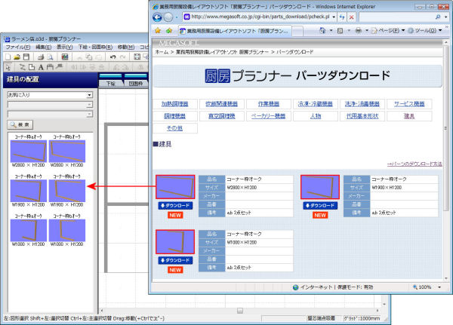
Task: Click the Print icon in planner toolbar
Action: pos(41,57)
